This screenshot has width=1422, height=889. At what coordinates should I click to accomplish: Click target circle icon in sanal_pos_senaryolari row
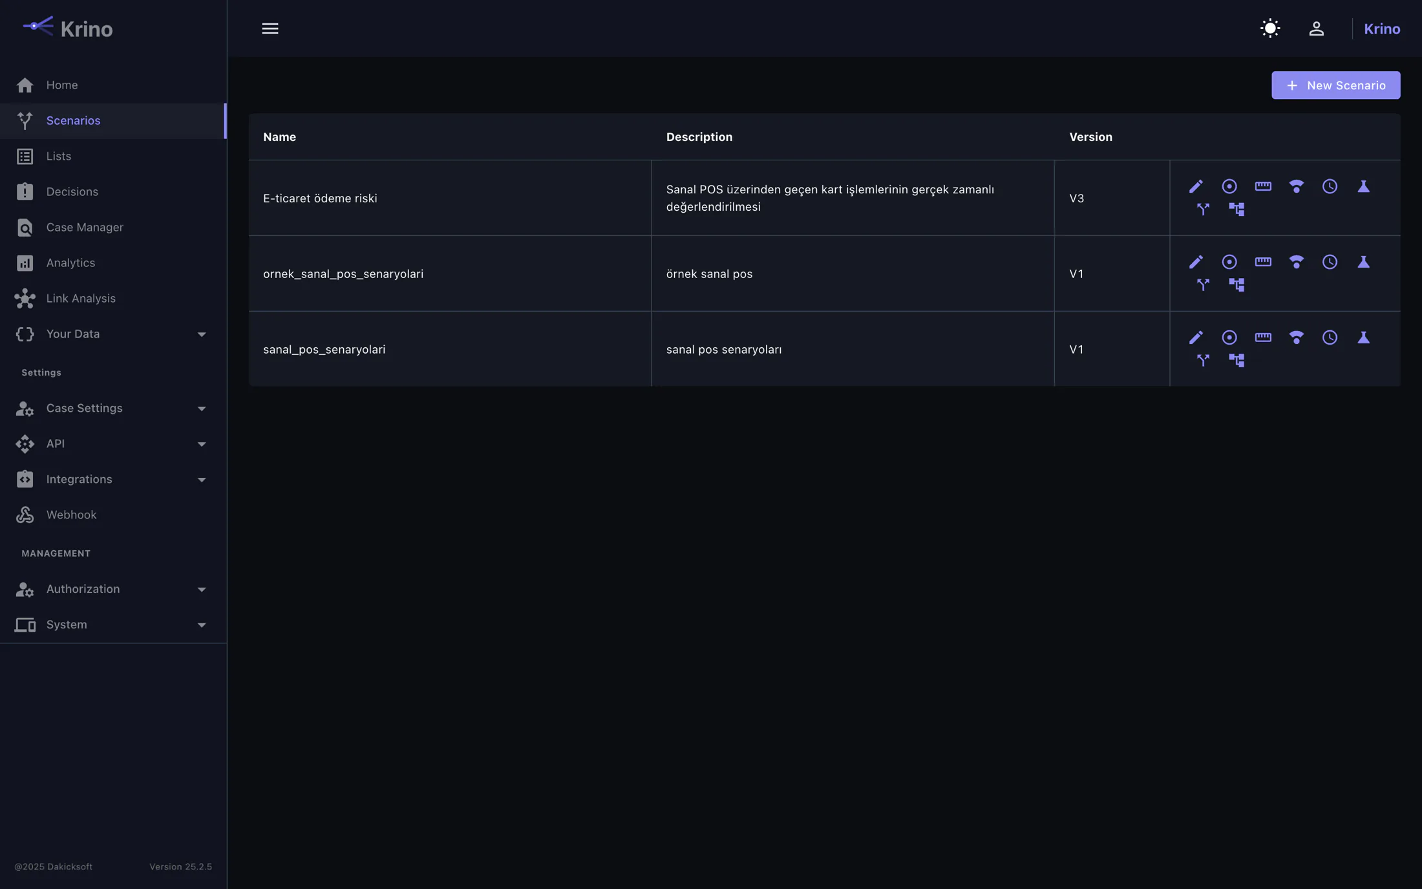click(x=1229, y=337)
